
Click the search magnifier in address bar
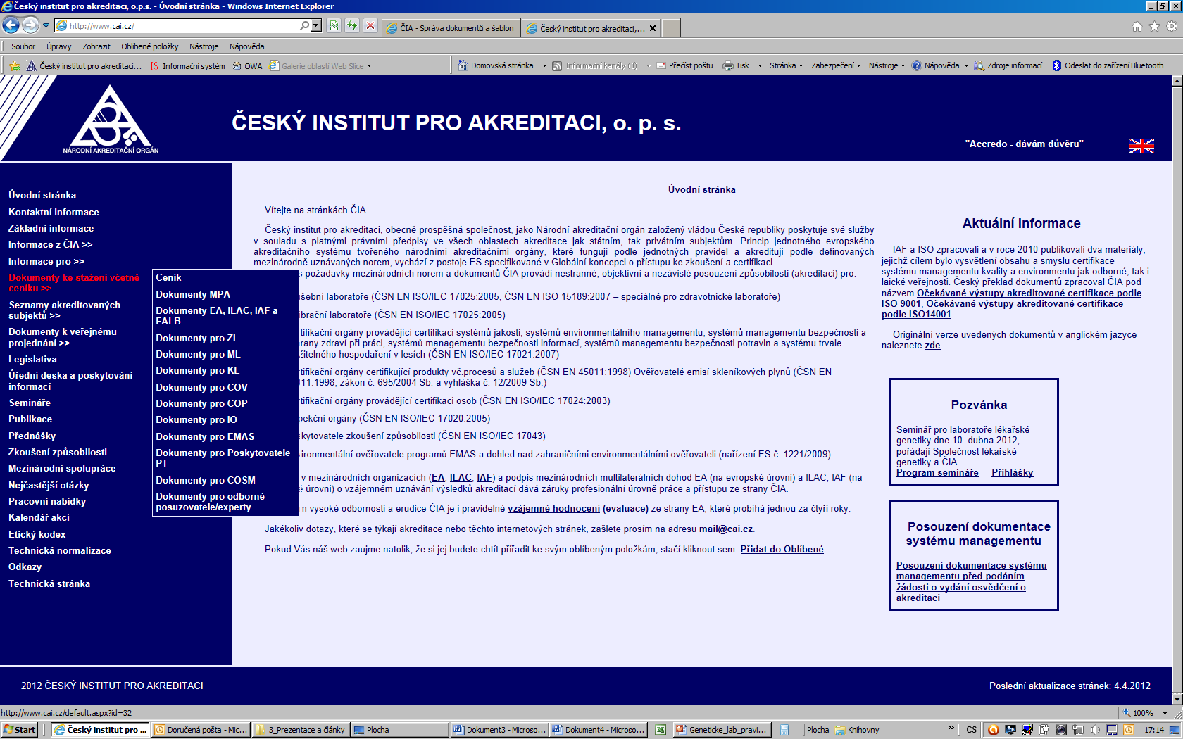[x=304, y=26]
